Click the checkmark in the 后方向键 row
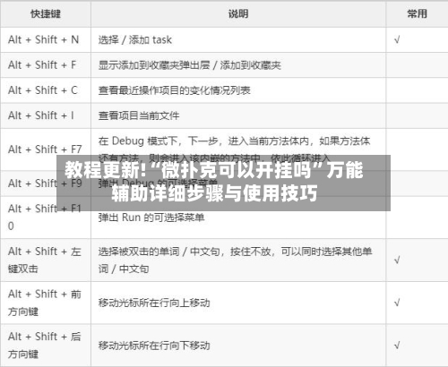Viewport: 448px width, 367px height. (x=397, y=346)
